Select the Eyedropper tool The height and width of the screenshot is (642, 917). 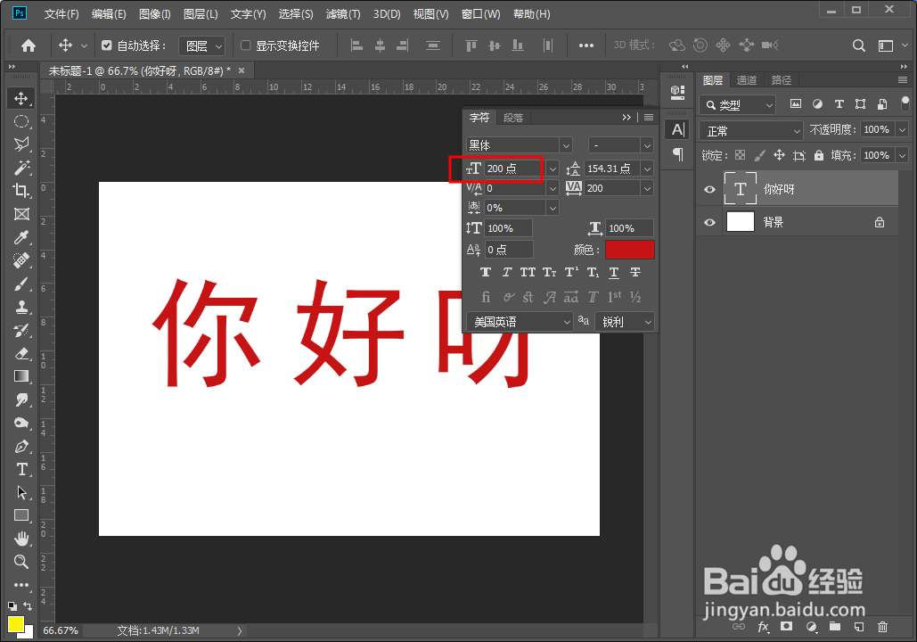point(21,237)
